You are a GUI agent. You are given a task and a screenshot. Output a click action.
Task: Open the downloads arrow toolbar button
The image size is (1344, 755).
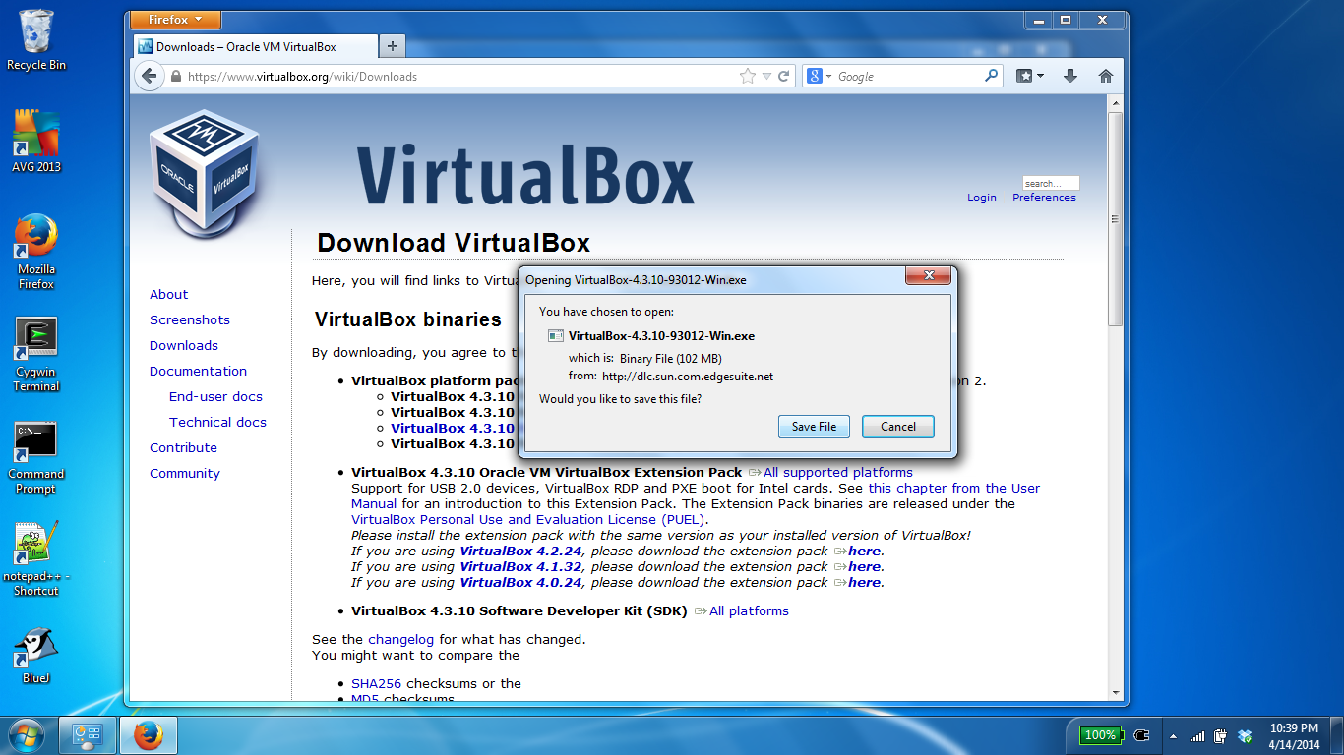click(x=1070, y=76)
